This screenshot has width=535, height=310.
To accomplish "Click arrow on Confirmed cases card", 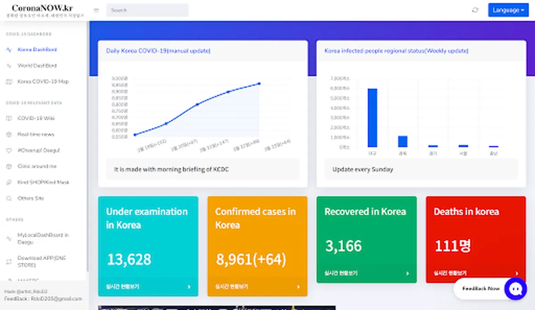I will pyautogui.click(x=298, y=287).
